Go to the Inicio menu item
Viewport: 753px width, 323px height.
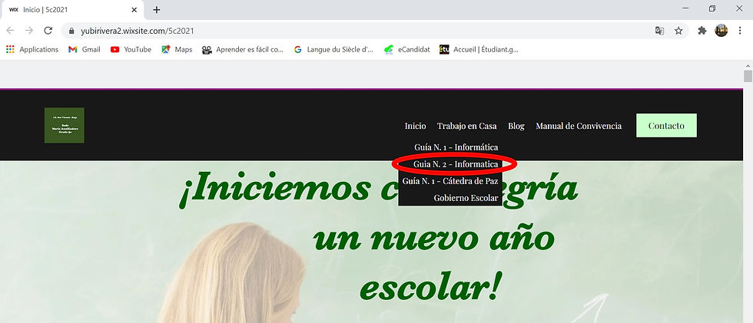(x=415, y=126)
